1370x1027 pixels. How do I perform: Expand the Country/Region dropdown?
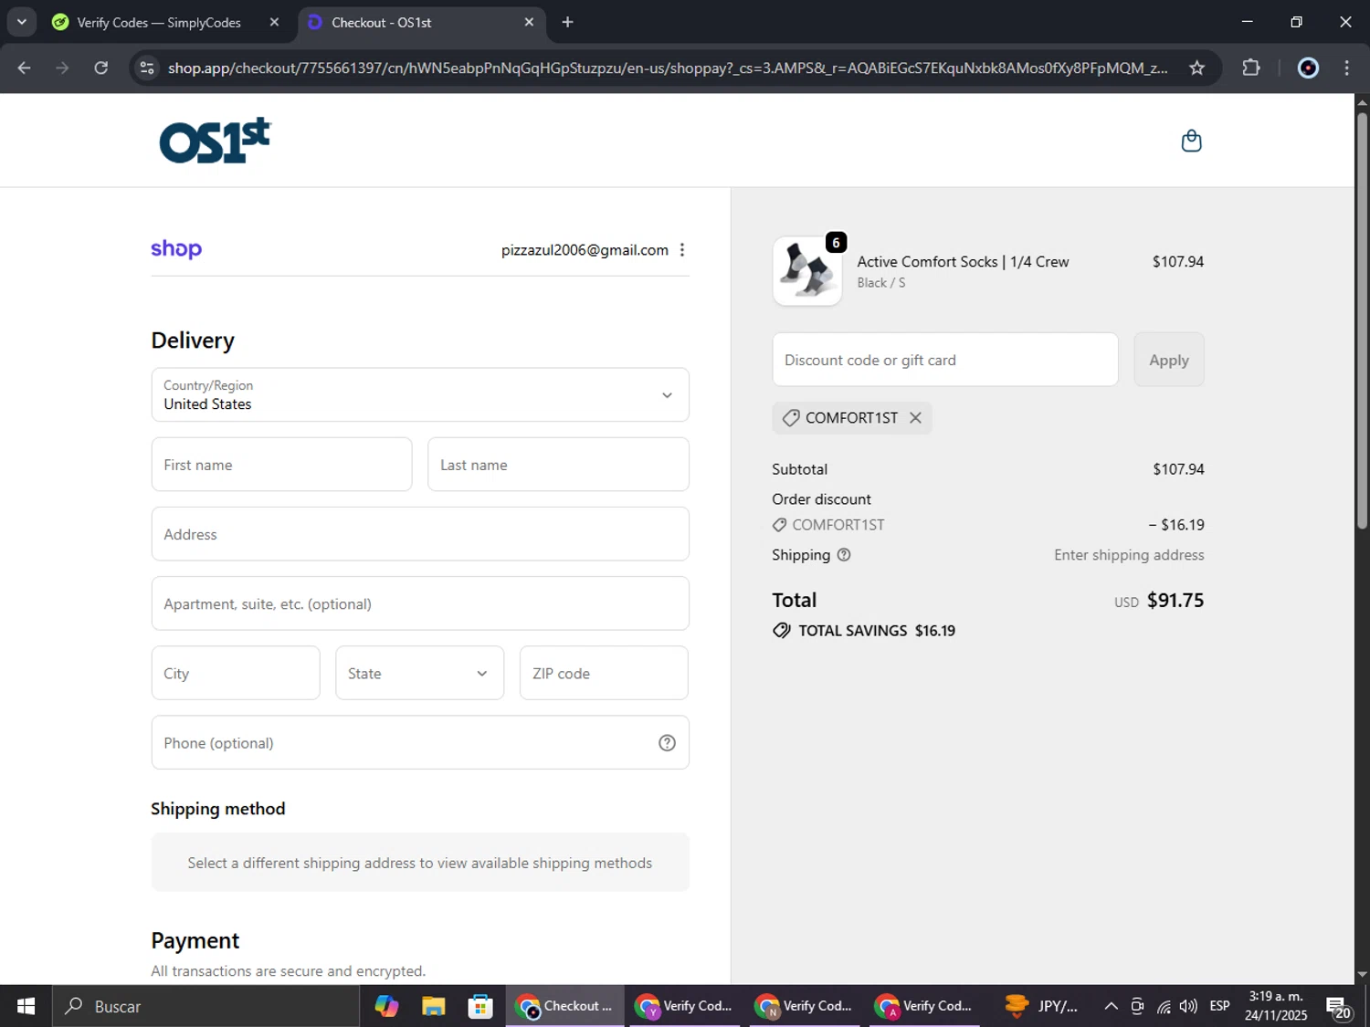point(420,395)
